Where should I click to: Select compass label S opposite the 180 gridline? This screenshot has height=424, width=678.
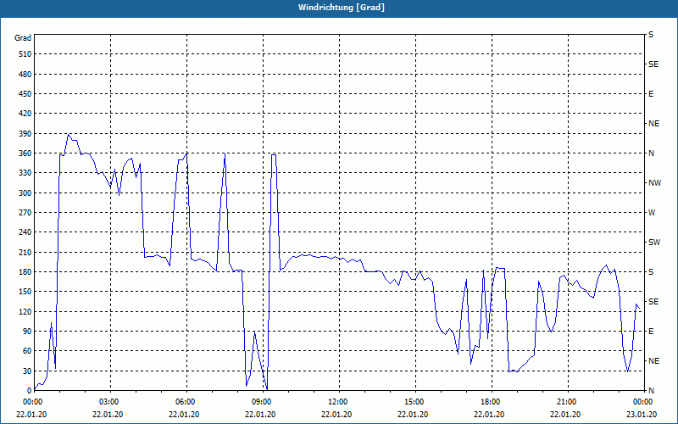click(x=651, y=272)
